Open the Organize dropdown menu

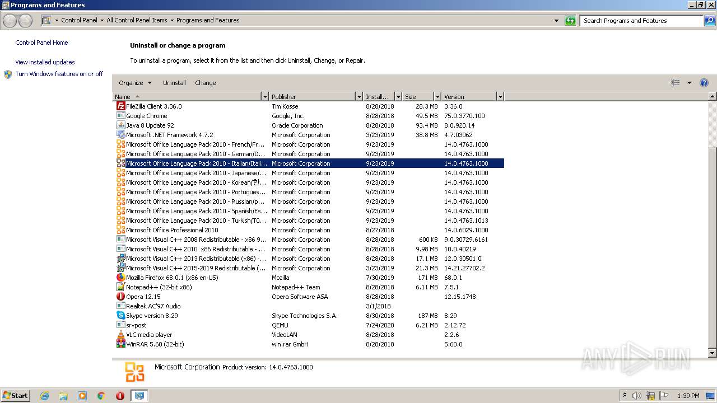pos(135,83)
